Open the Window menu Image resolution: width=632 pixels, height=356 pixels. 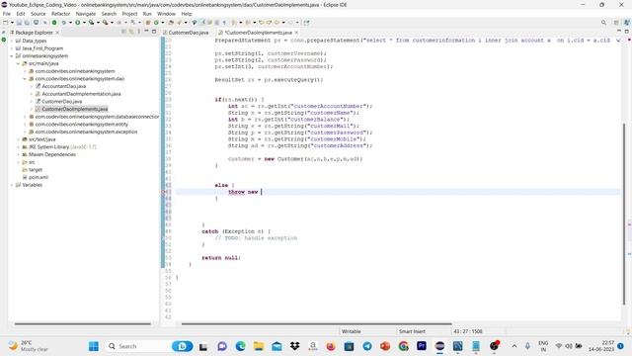[x=166, y=14]
